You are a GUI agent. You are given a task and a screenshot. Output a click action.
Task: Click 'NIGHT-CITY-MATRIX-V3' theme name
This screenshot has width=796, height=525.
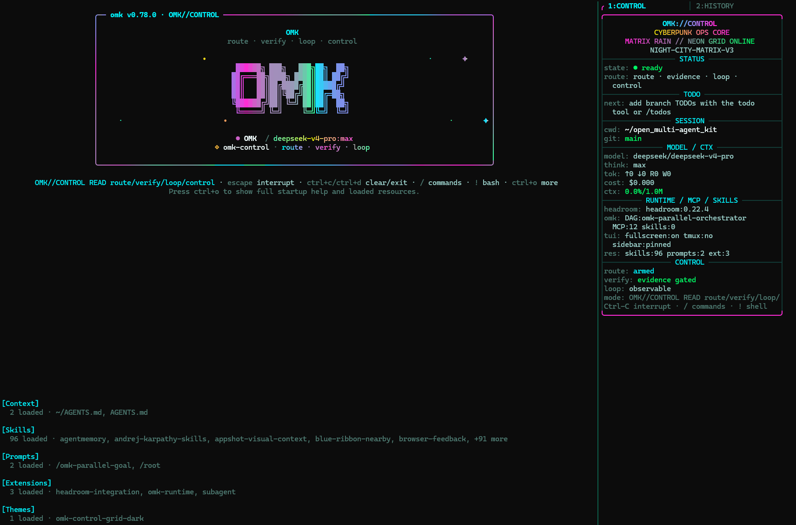click(x=692, y=50)
